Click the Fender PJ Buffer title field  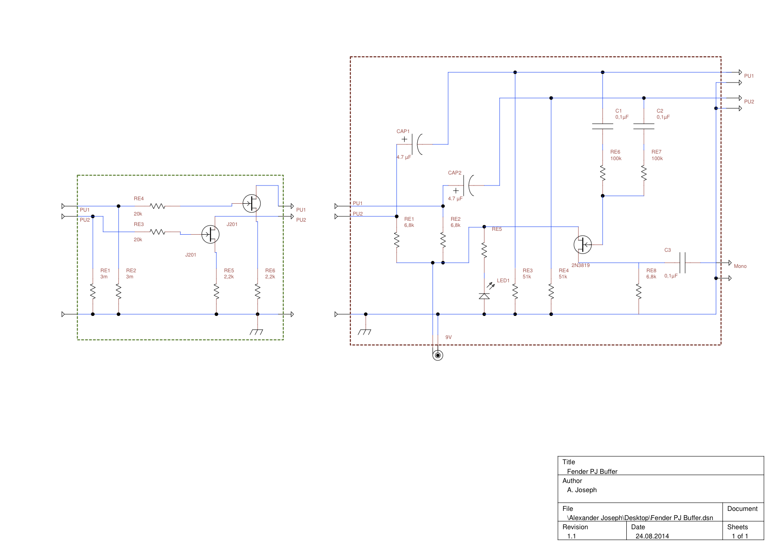(x=592, y=471)
